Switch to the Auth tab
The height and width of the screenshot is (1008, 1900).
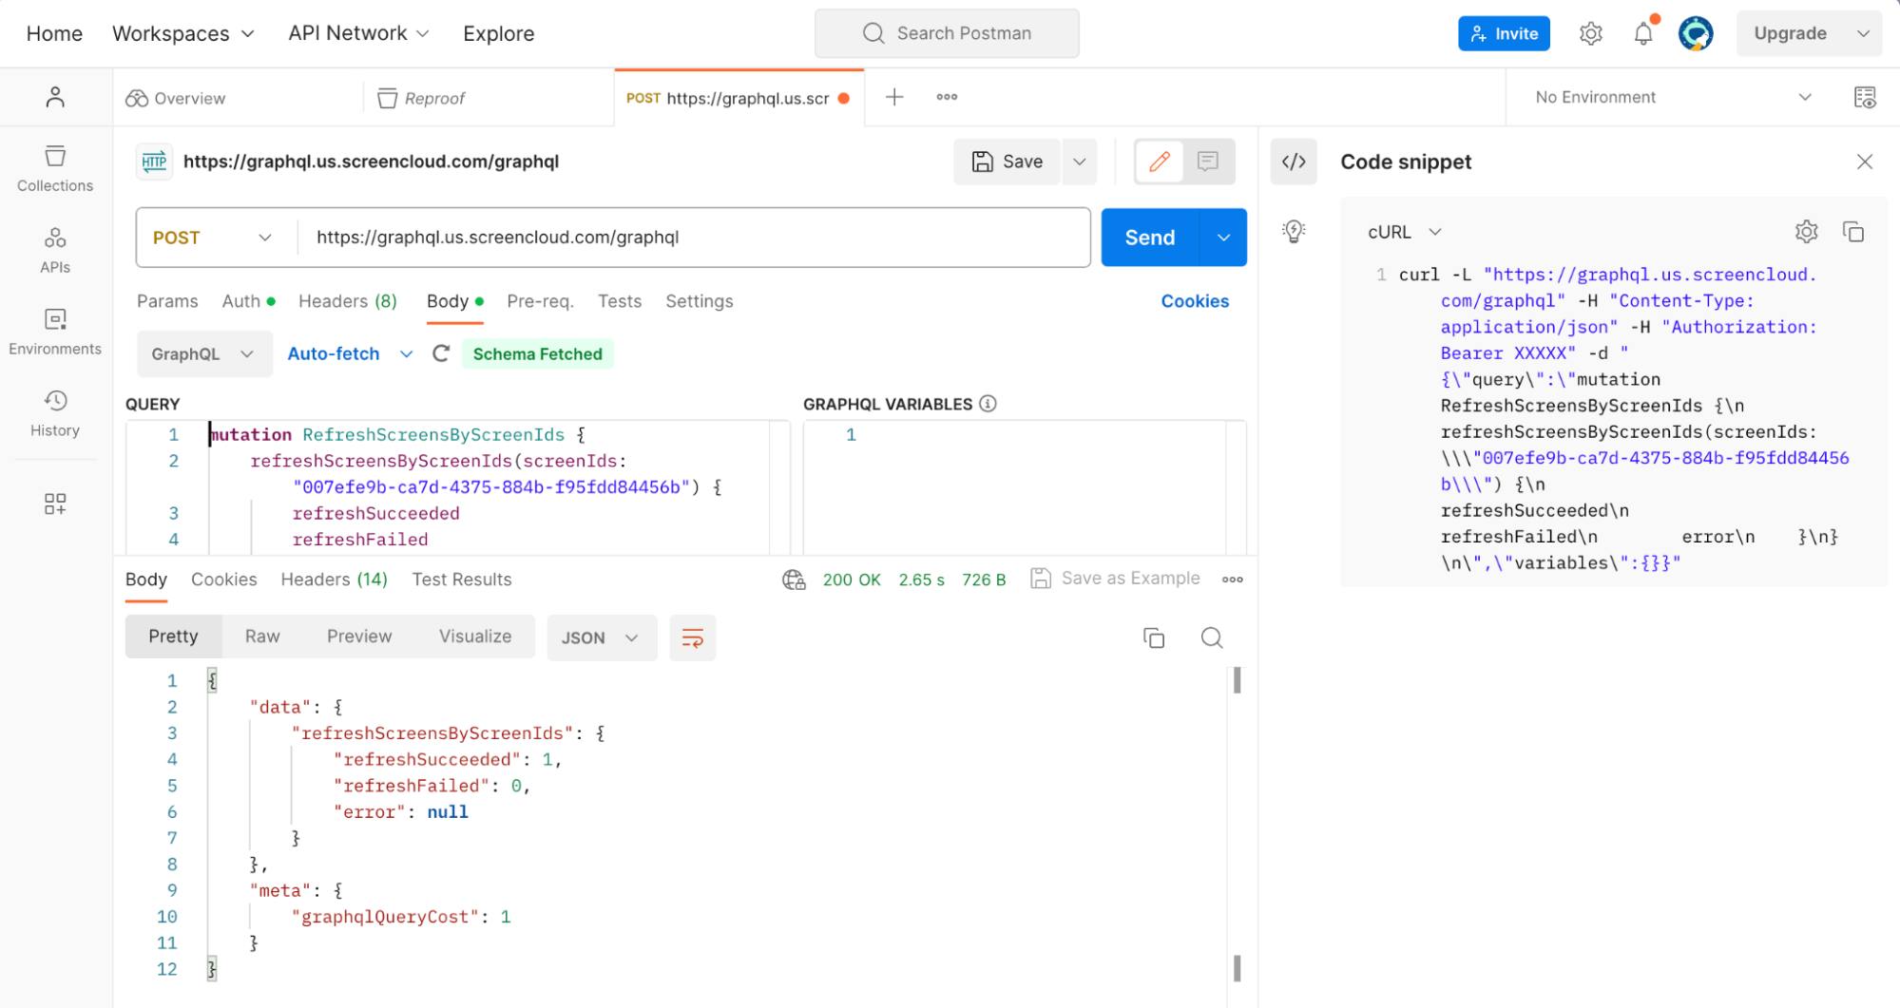[248, 301]
